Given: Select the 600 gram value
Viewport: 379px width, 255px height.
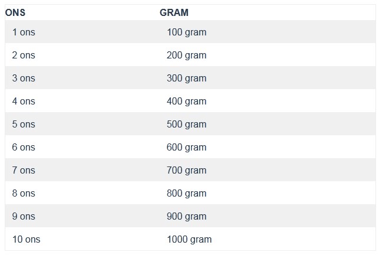Looking at the screenshot, I should [x=187, y=147].
